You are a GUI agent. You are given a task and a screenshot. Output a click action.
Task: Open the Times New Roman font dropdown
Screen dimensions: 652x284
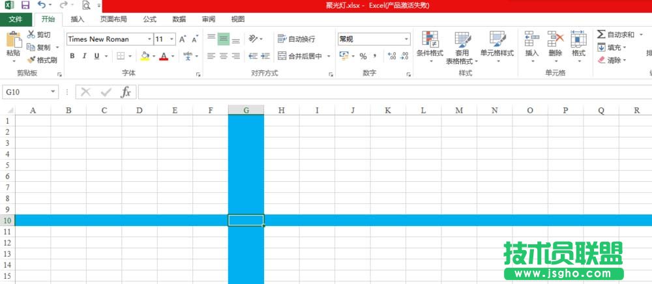150,39
